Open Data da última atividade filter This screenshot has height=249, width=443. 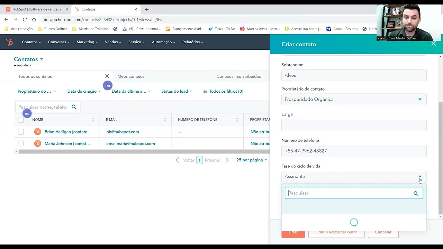click(131, 91)
